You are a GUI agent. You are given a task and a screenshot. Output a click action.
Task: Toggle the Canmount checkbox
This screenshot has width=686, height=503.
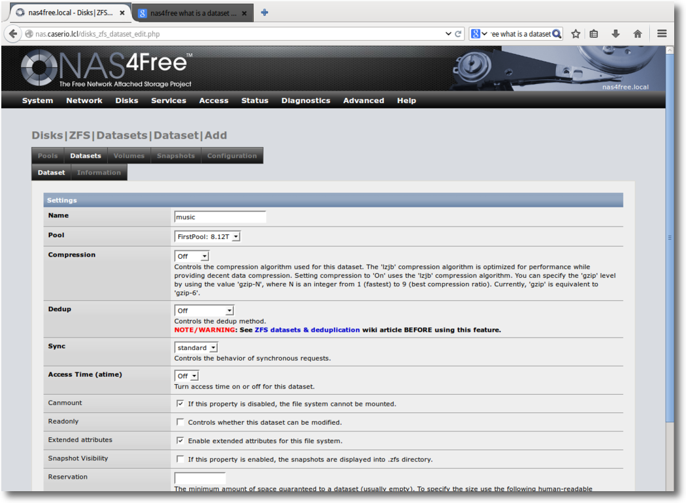pyautogui.click(x=180, y=403)
